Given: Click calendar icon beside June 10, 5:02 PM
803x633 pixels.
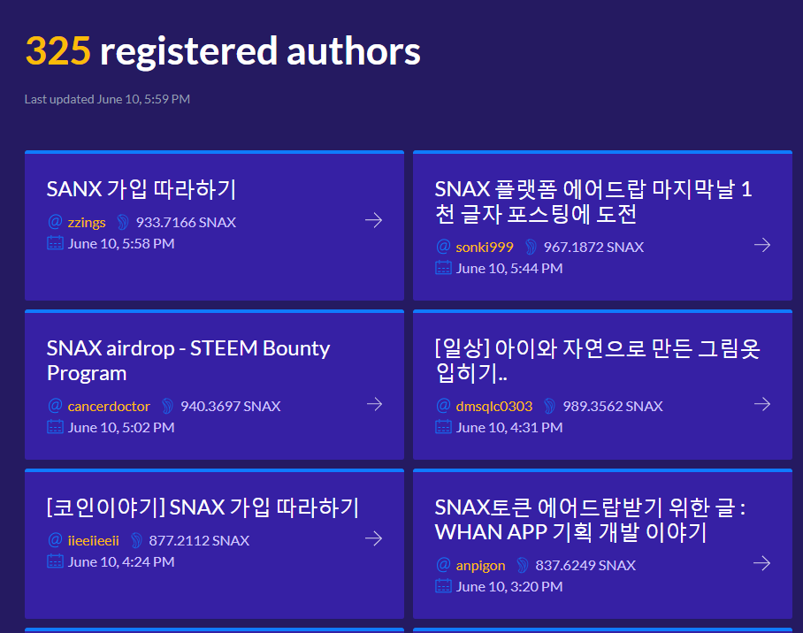Looking at the screenshot, I should pos(56,427).
